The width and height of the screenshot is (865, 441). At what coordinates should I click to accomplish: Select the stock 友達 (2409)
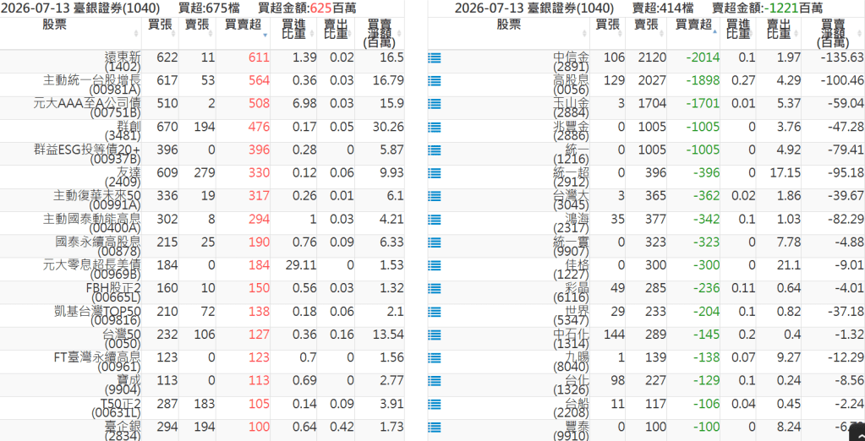point(123,177)
